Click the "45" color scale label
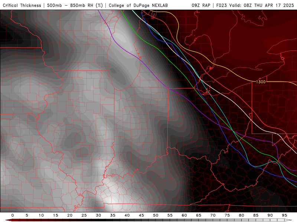This screenshot has height=222, width=297. (141, 215)
